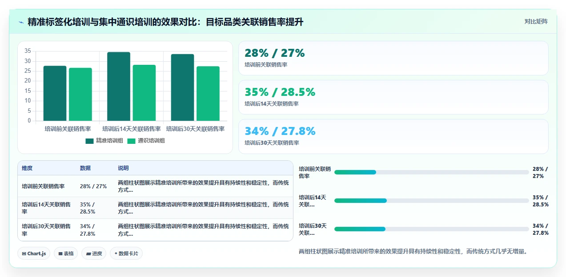The height and width of the screenshot is (277, 566).
Task: Click the 培训前关联销售率 progress bar
Action: coord(431,172)
